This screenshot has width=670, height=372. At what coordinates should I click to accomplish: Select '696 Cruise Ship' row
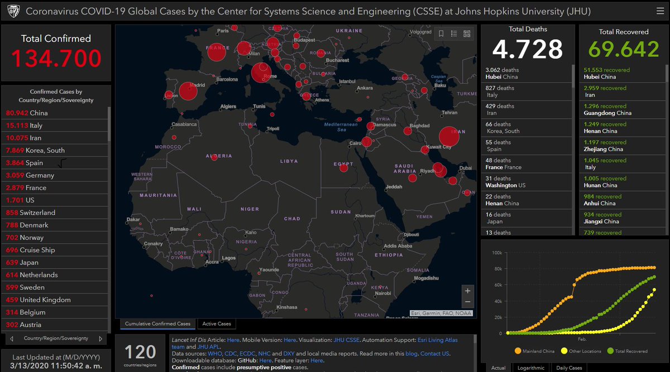tap(55, 250)
